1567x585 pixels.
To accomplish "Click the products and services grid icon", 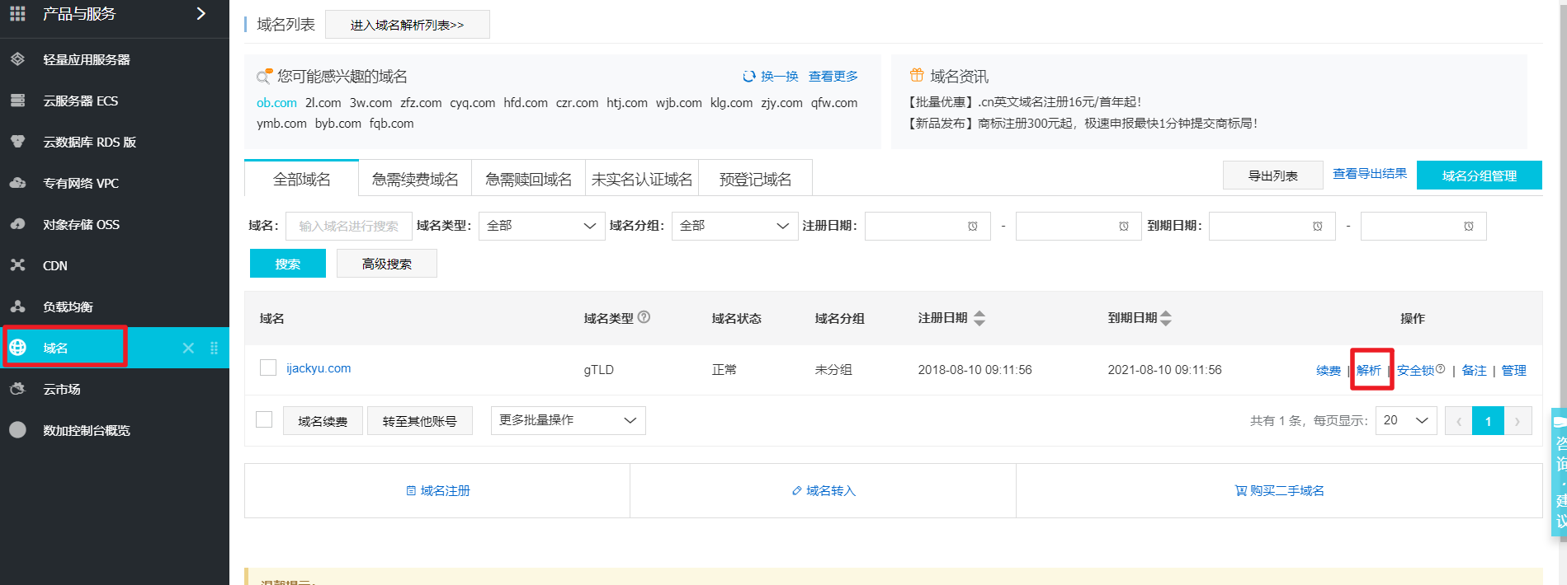I will coord(17,13).
